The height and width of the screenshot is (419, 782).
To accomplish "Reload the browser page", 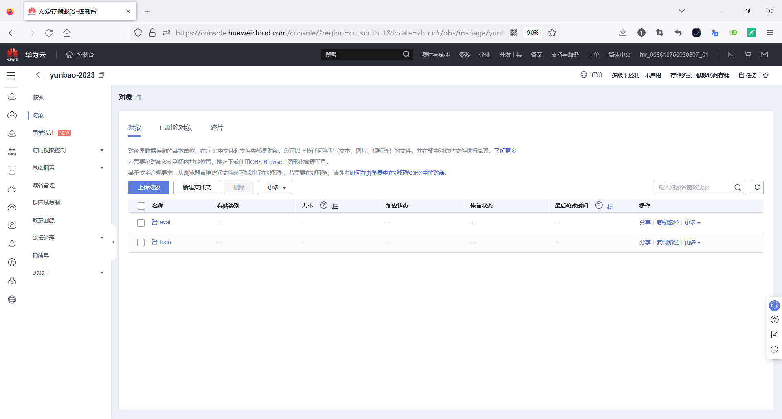I will coord(49,33).
